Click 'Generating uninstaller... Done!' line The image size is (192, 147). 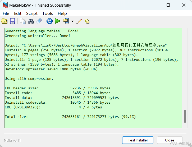(37, 36)
